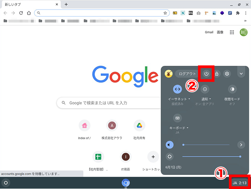Click the ログアウト button
The width and height of the screenshot is (251, 189).
[x=187, y=74]
